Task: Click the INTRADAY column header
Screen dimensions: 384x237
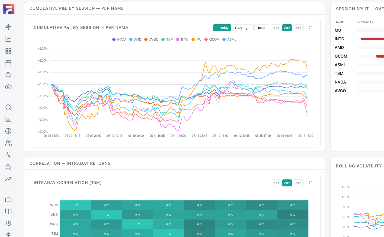Action: (x=365, y=22)
